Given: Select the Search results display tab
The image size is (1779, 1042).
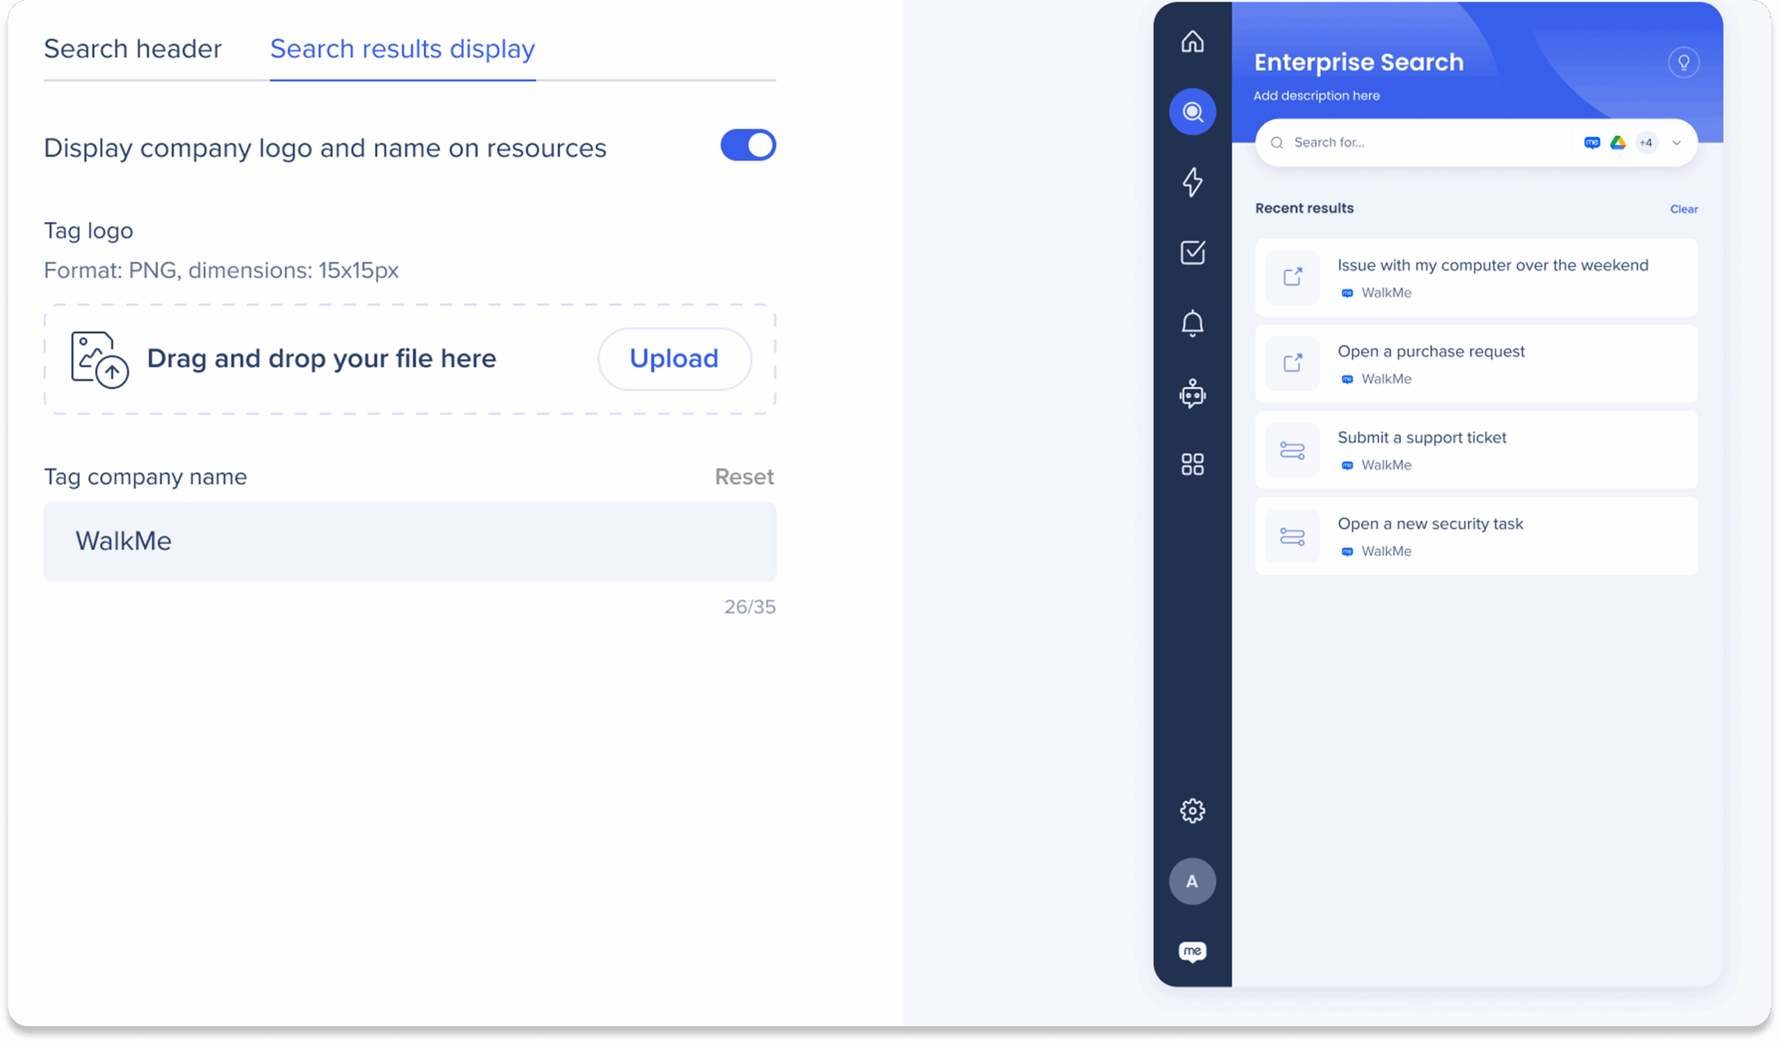Looking at the screenshot, I should coord(402,49).
